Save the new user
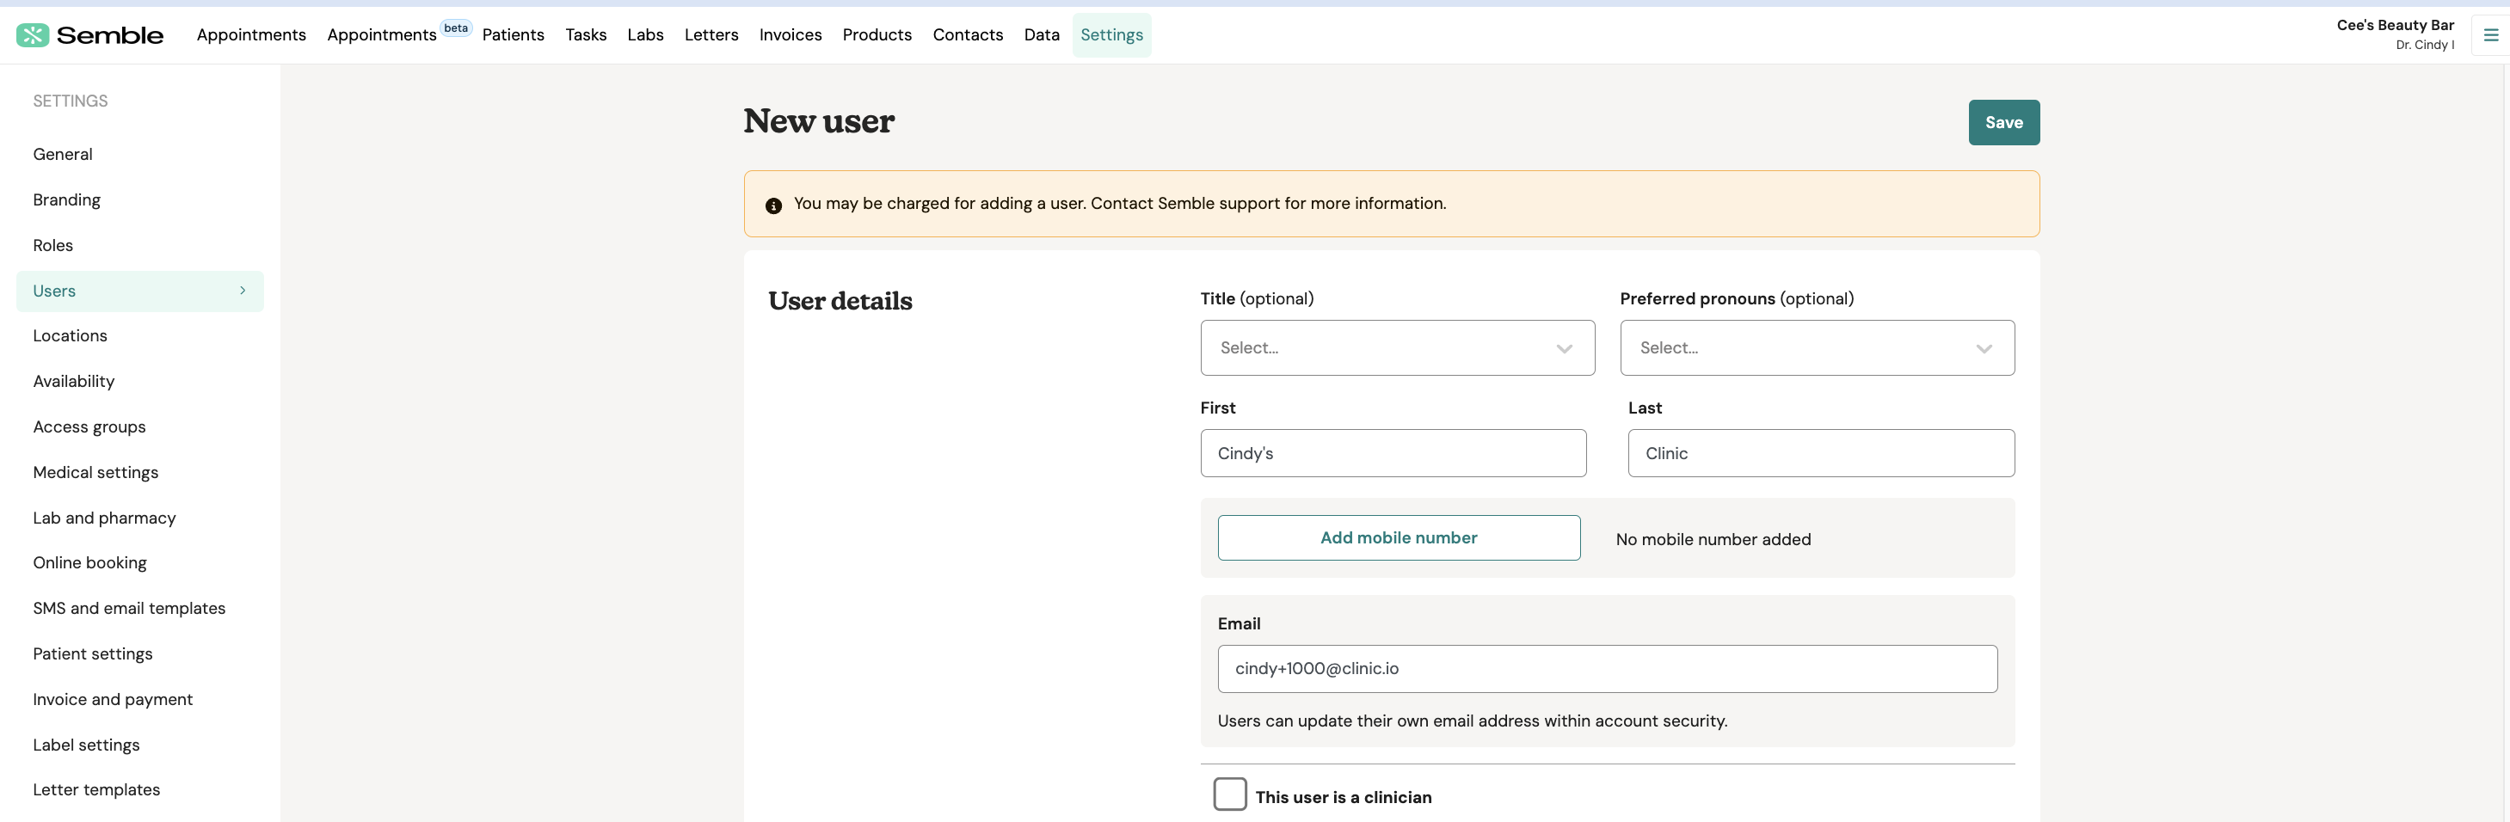The height and width of the screenshot is (822, 2510). tap(2003, 123)
